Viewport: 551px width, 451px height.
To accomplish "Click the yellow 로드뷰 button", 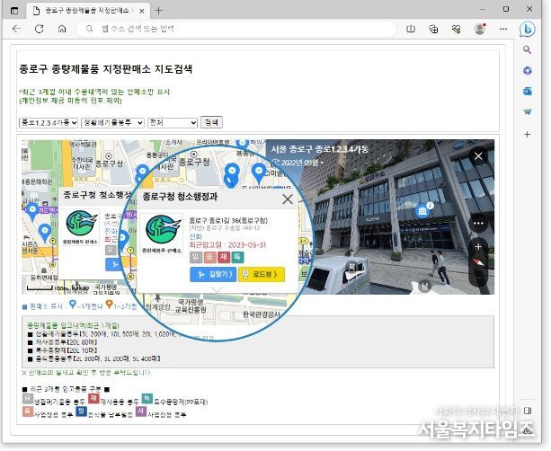I will pos(261,274).
